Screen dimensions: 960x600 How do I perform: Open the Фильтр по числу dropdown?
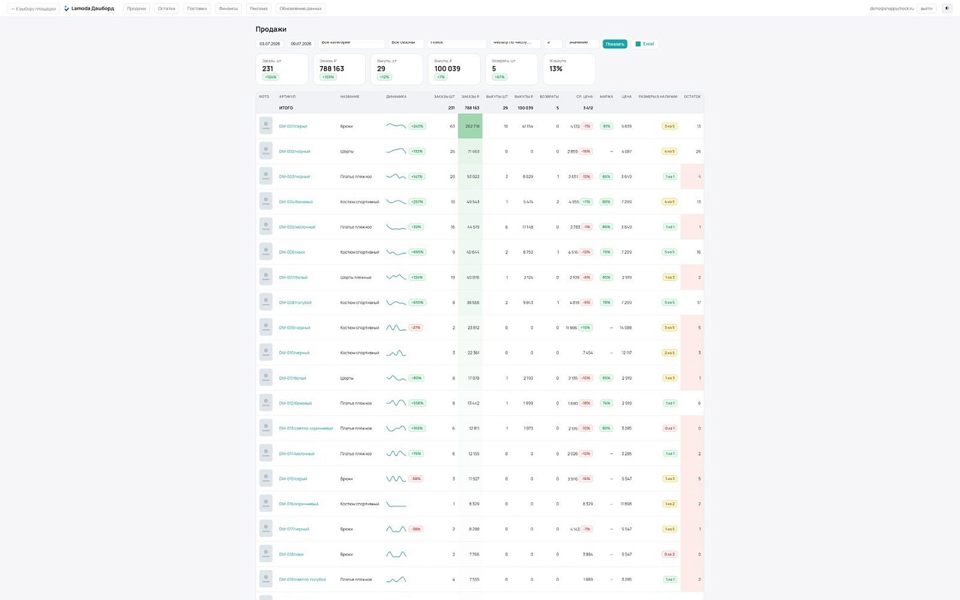(x=515, y=43)
